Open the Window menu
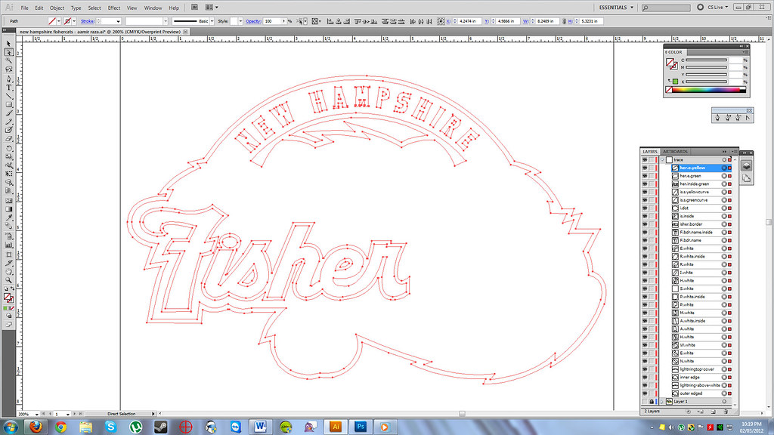The height and width of the screenshot is (435, 774). tap(153, 8)
